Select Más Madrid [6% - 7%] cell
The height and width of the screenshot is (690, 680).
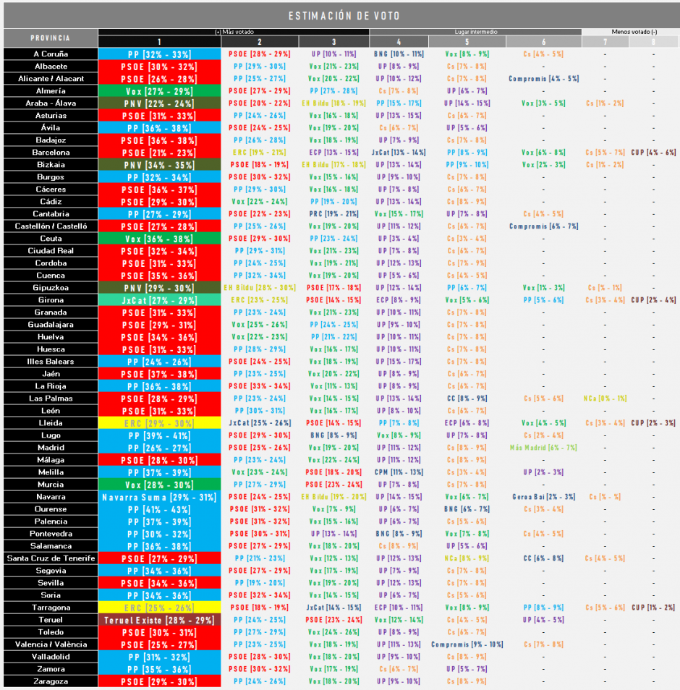[543, 448]
